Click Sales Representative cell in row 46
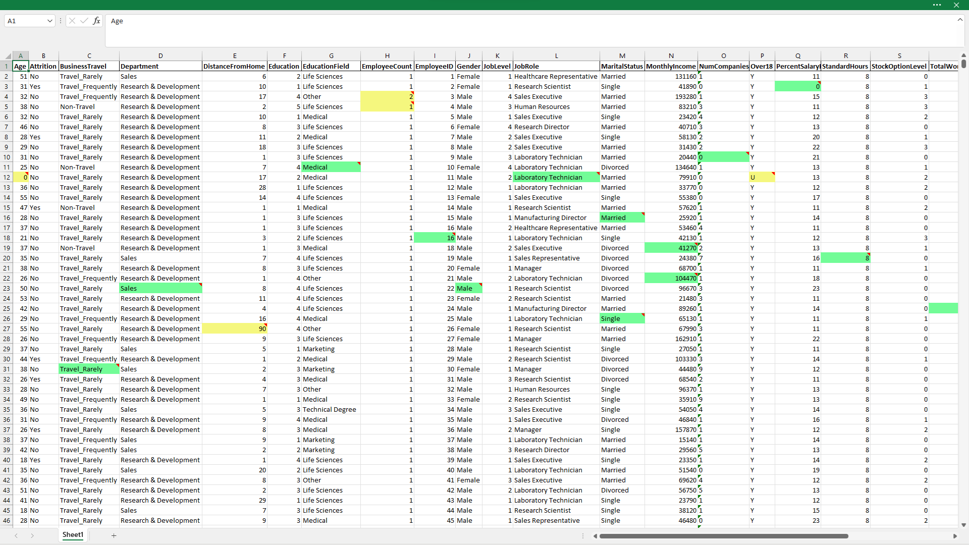Viewport: 969px width, 545px height. click(x=556, y=520)
